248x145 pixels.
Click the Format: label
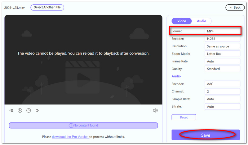(x=177, y=31)
